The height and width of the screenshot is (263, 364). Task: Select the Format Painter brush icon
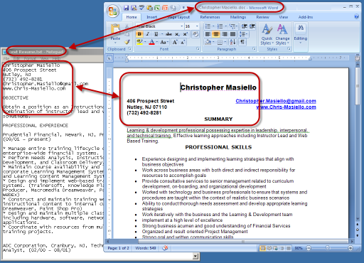tap(127, 42)
